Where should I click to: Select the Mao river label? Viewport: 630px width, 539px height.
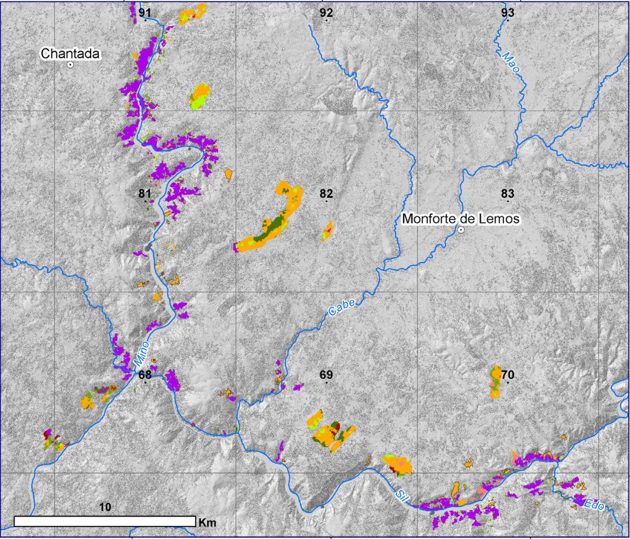pos(512,62)
